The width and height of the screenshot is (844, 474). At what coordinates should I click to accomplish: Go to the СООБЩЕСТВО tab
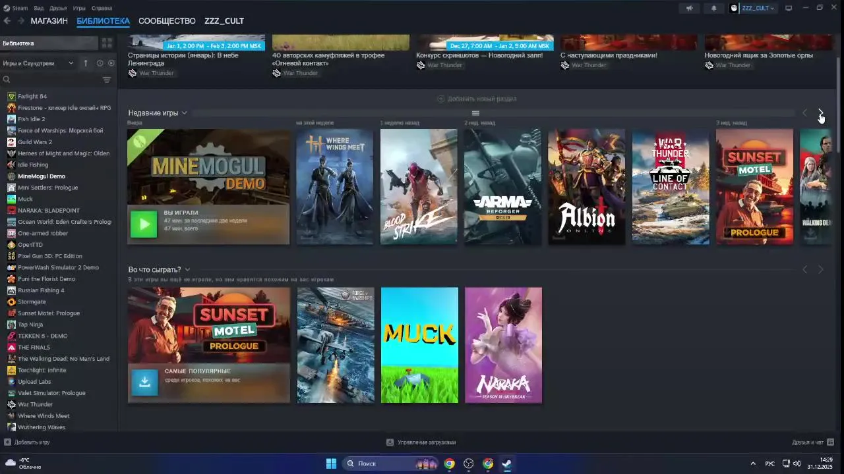click(x=167, y=21)
